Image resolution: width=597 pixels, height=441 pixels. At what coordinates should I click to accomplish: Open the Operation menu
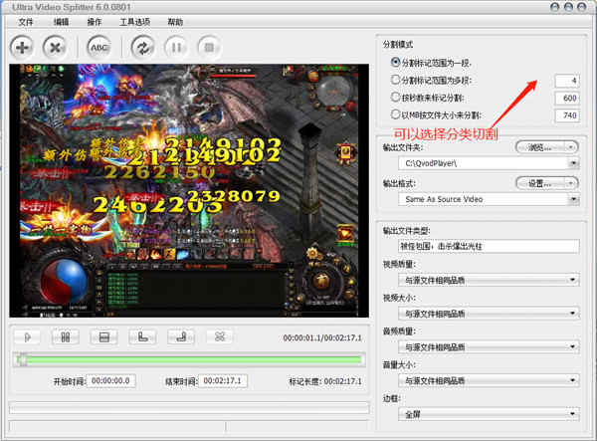pyautogui.click(x=95, y=22)
